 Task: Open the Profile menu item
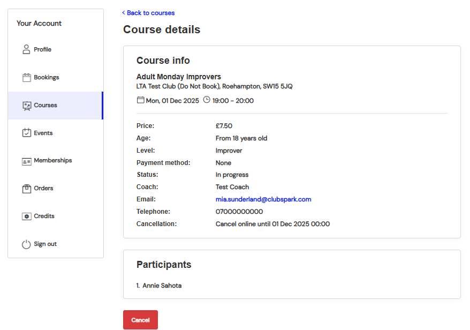42,50
